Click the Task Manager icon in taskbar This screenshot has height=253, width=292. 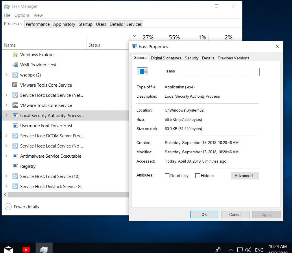[x=44, y=249]
